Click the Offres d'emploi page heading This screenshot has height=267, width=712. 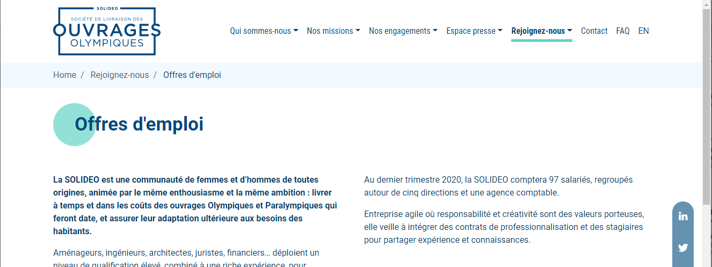point(139,125)
